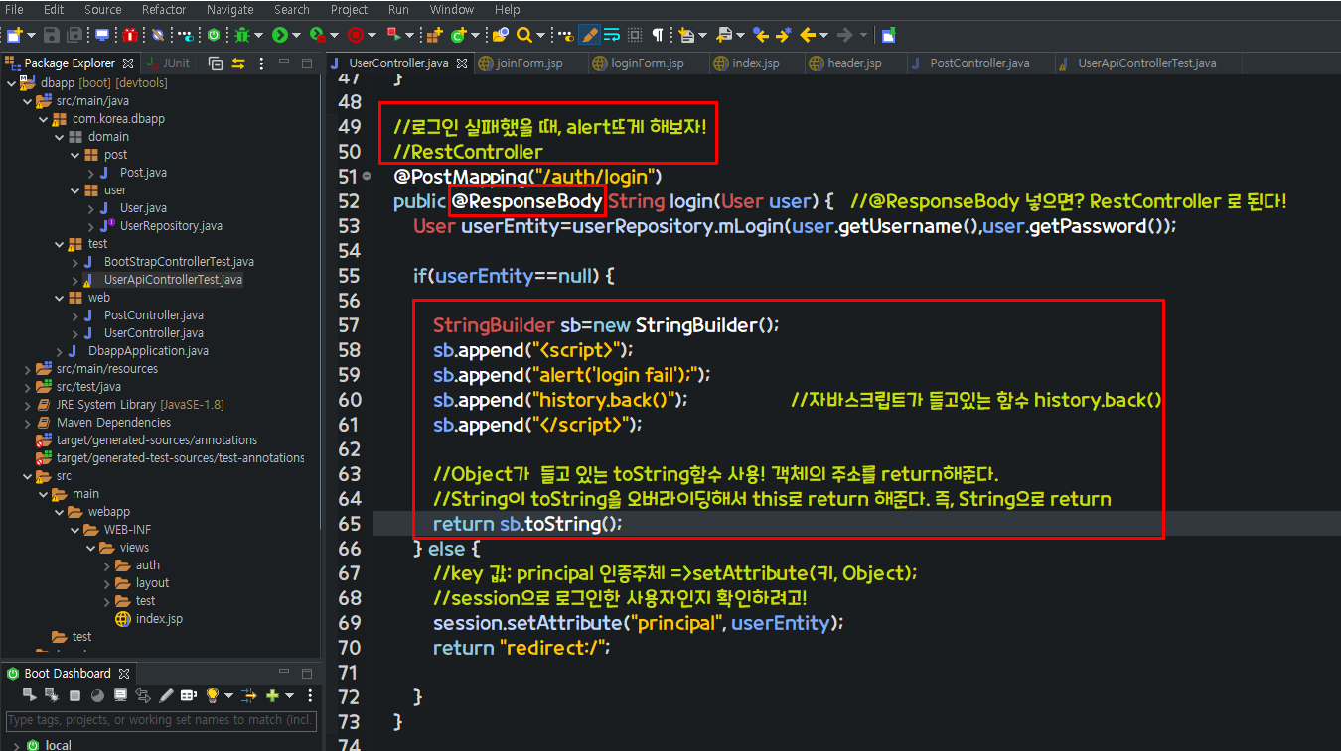Viewport: 1341px width, 751px height.
Task: Click the New Java Package icon
Action: click(434, 35)
